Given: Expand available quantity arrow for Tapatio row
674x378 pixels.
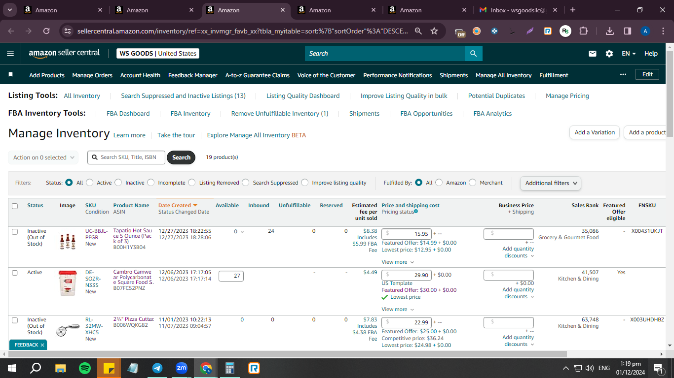Looking at the screenshot, I should pyautogui.click(x=242, y=232).
